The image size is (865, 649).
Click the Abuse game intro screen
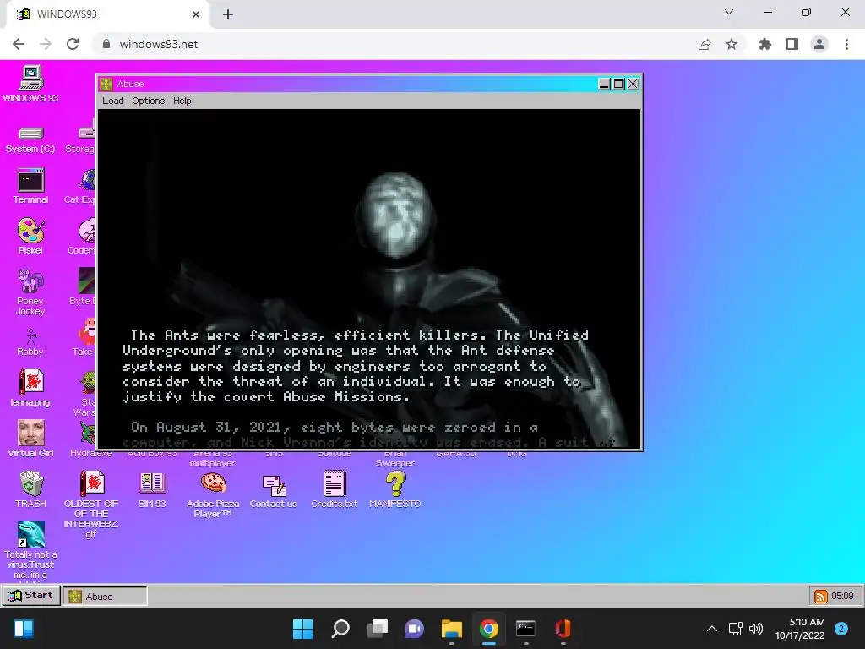[x=369, y=279]
